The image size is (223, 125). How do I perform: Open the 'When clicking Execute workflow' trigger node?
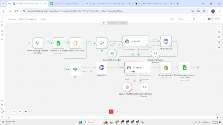pos(38,43)
